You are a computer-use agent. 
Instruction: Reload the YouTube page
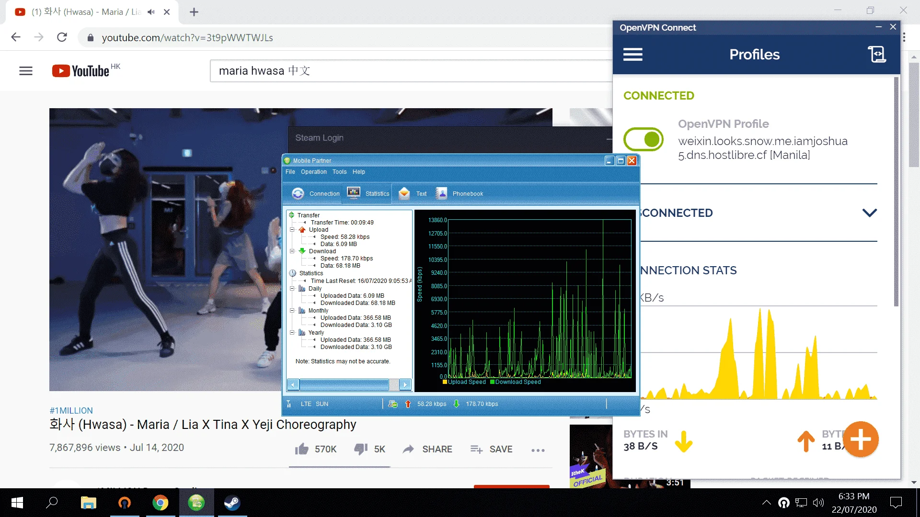(x=62, y=37)
